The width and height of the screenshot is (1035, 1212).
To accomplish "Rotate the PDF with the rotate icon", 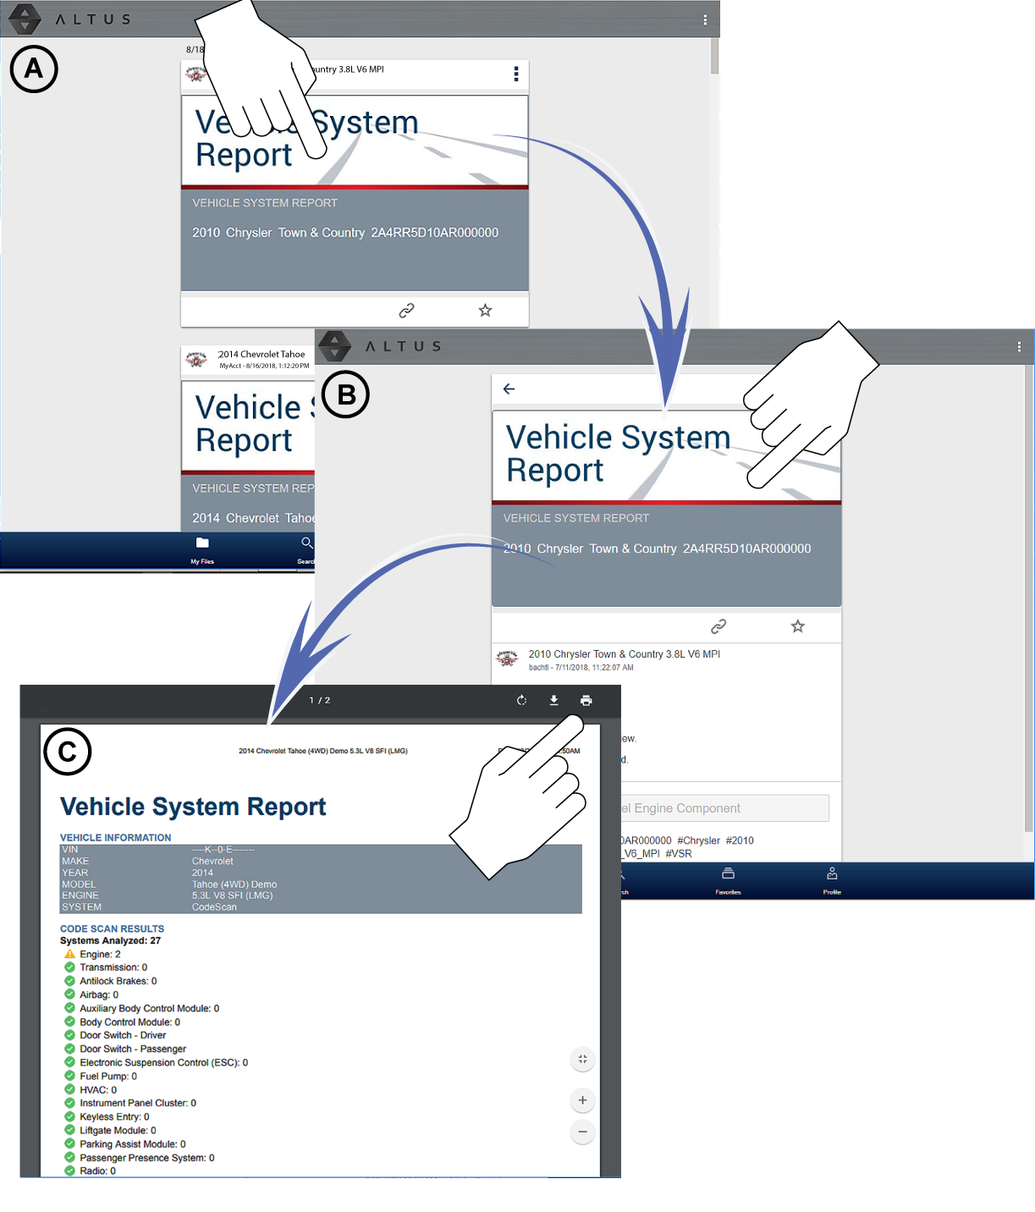I will tap(521, 701).
